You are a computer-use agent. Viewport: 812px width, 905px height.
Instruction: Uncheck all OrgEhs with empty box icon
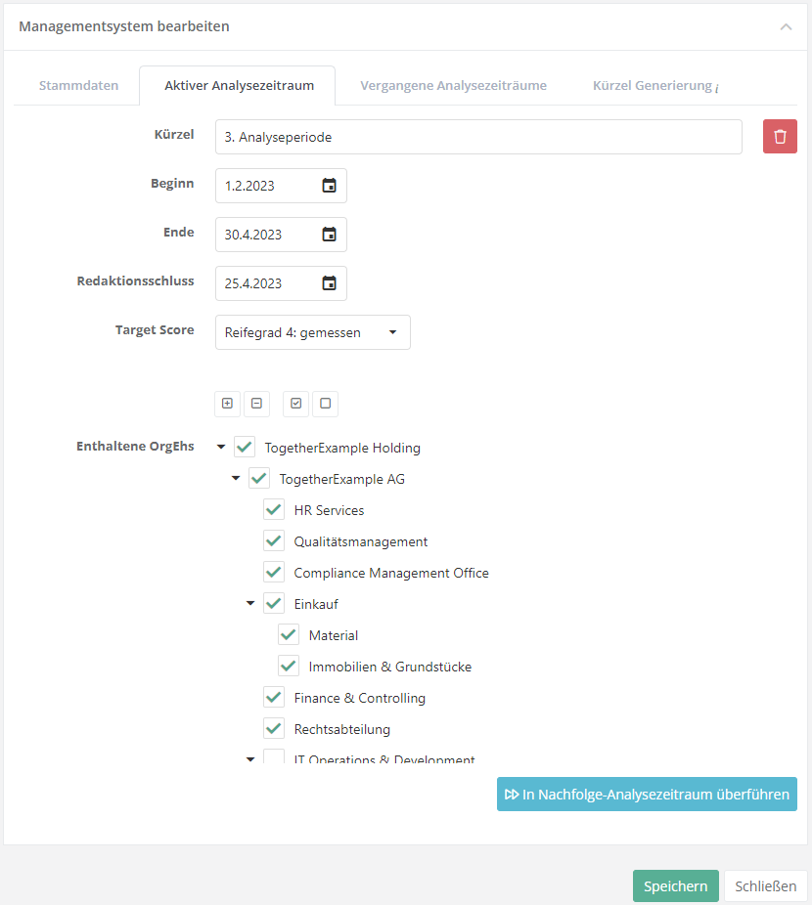click(326, 403)
